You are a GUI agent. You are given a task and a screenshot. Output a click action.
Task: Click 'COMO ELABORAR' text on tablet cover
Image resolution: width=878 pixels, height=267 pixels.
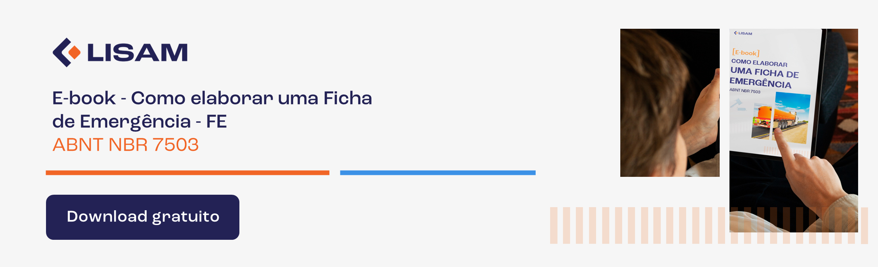tap(759, 63)
